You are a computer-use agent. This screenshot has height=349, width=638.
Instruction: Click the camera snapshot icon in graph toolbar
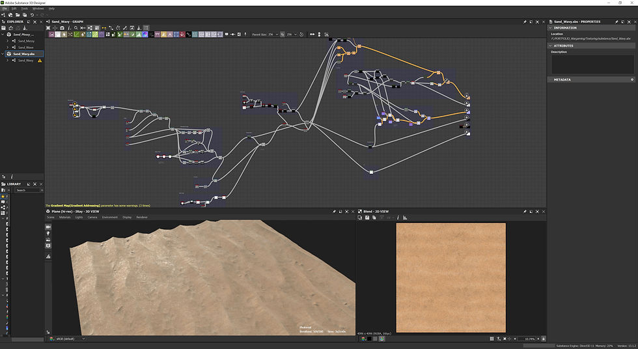coord(62,28)
